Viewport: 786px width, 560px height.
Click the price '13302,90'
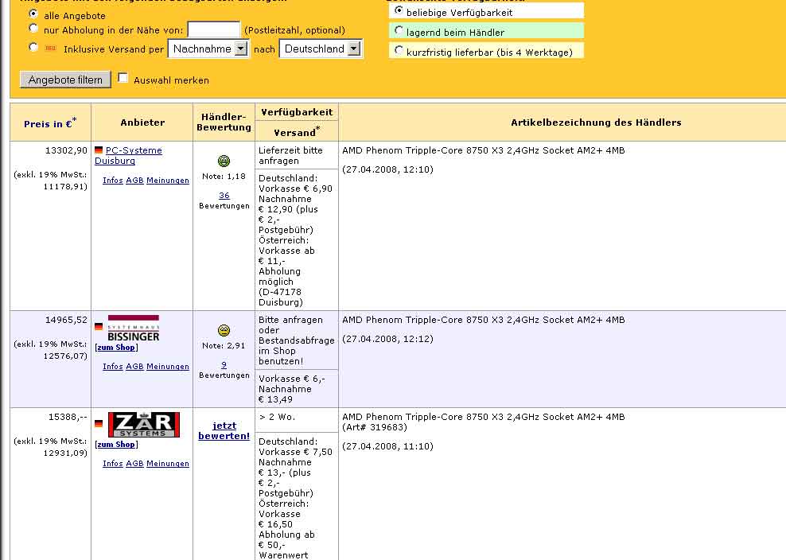[66, 150]
